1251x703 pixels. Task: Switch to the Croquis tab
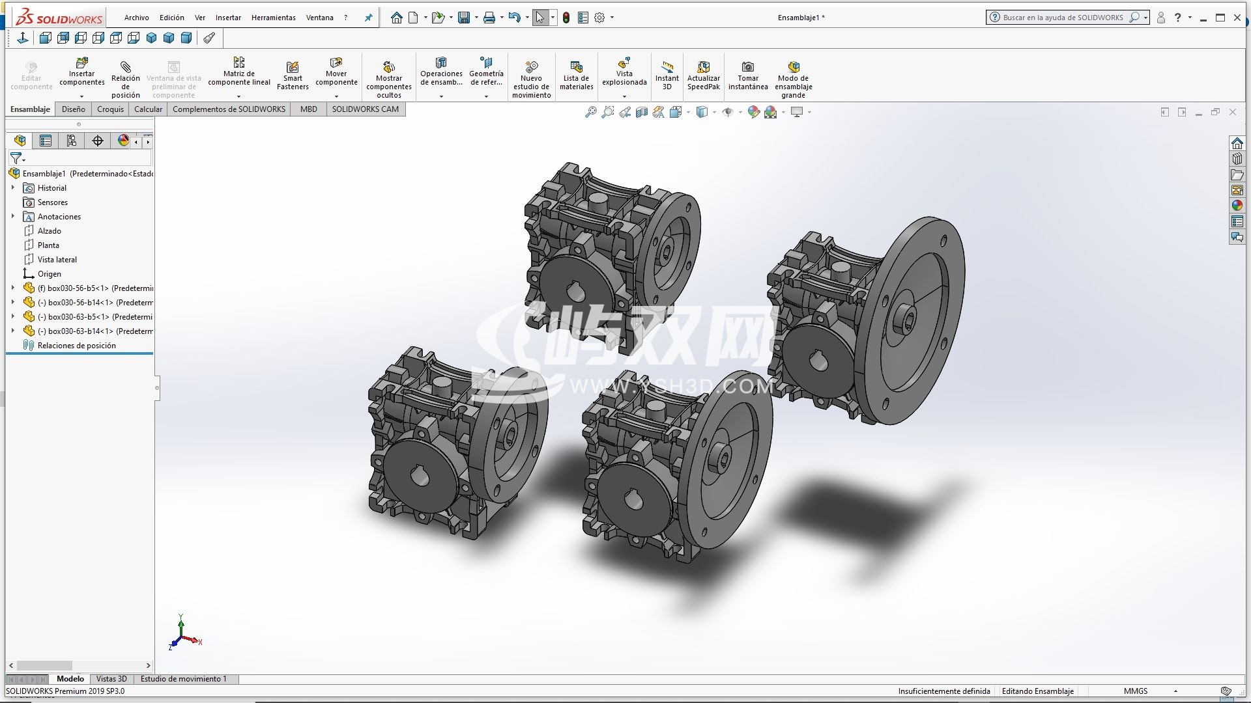pos(110,109)
